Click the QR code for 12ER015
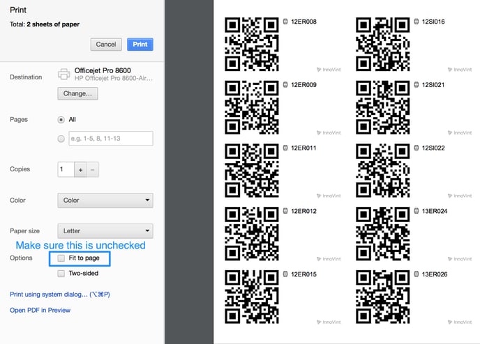Screen dimensions: 480x344 [x=252, y=297]
